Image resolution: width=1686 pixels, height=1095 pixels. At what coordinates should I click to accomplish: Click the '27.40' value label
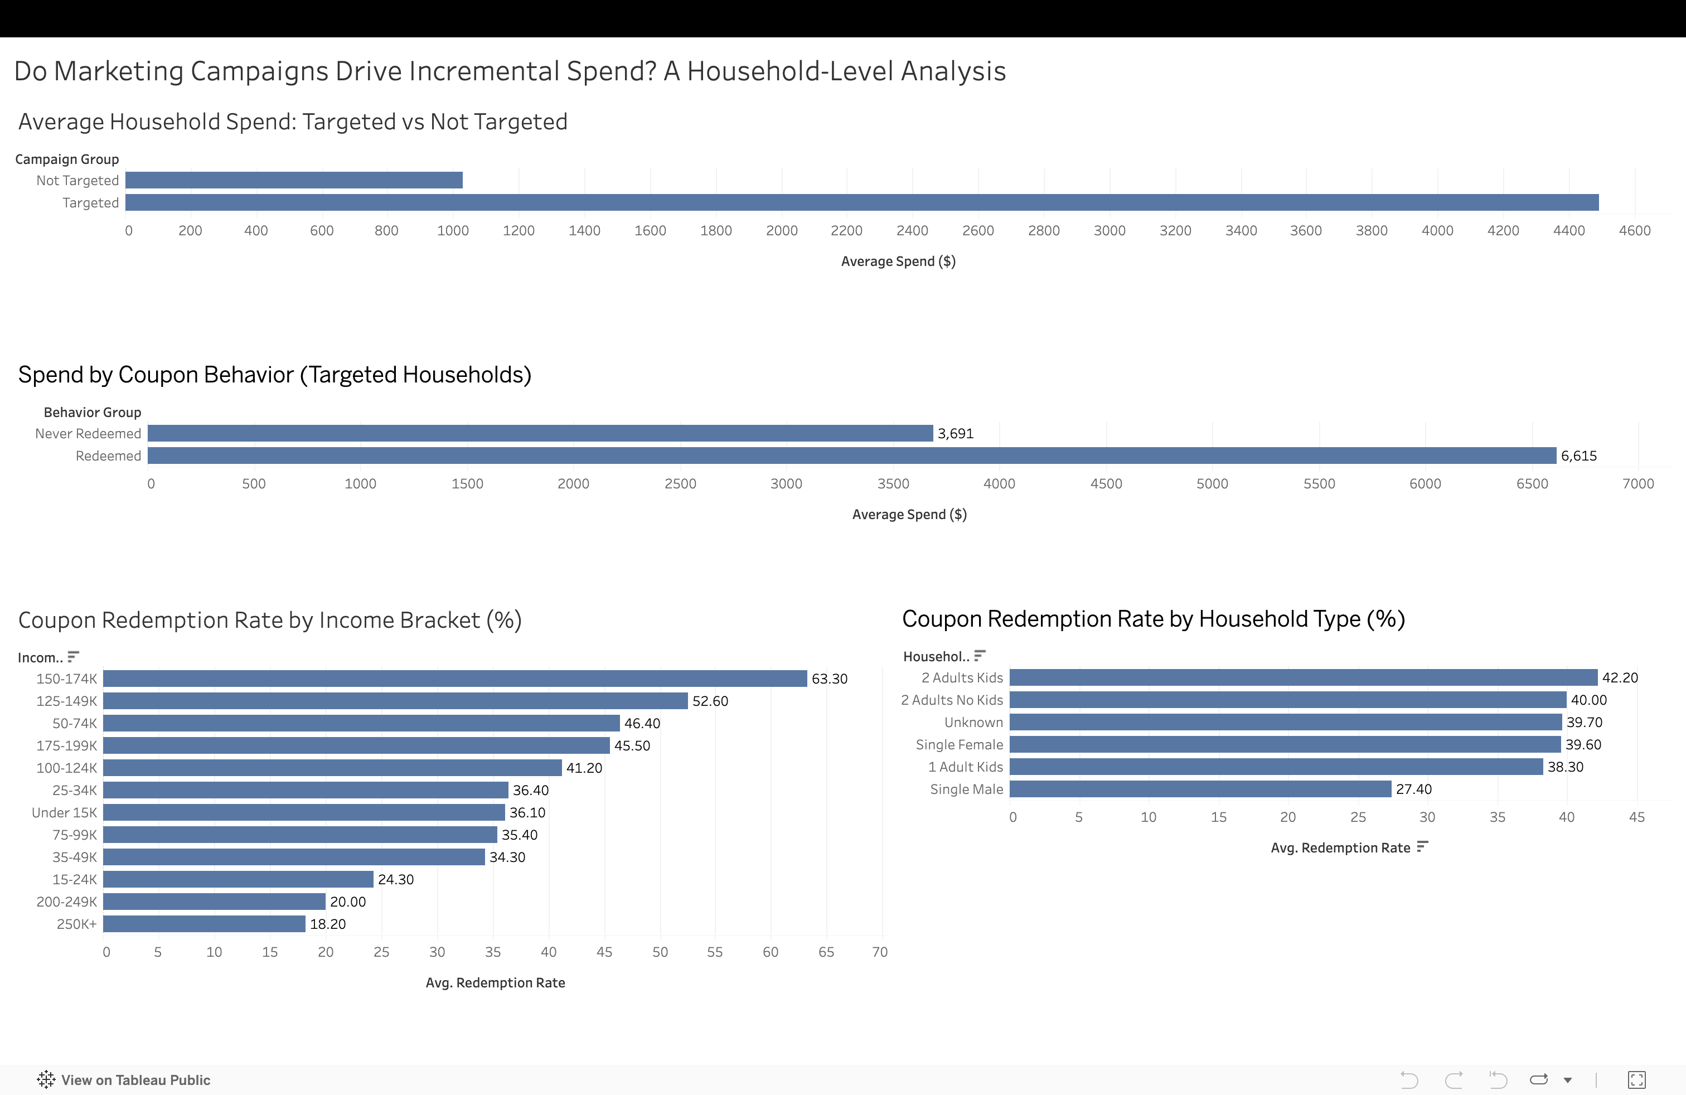(x=1414, y=789)
